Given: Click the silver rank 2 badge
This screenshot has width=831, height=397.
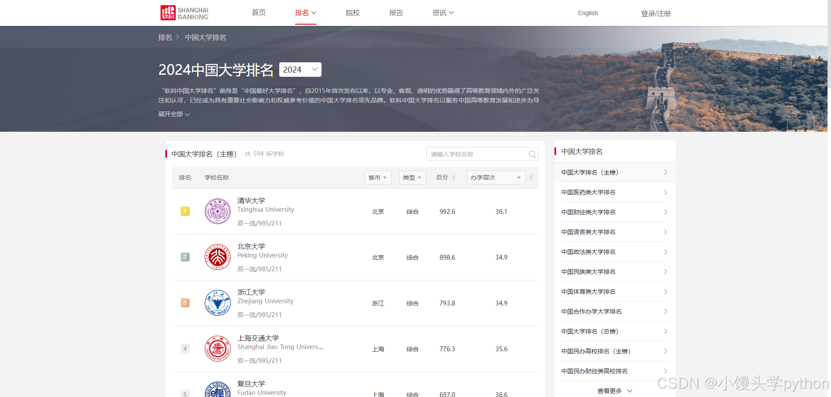Looking at the screenshot, I should point(185,257).
